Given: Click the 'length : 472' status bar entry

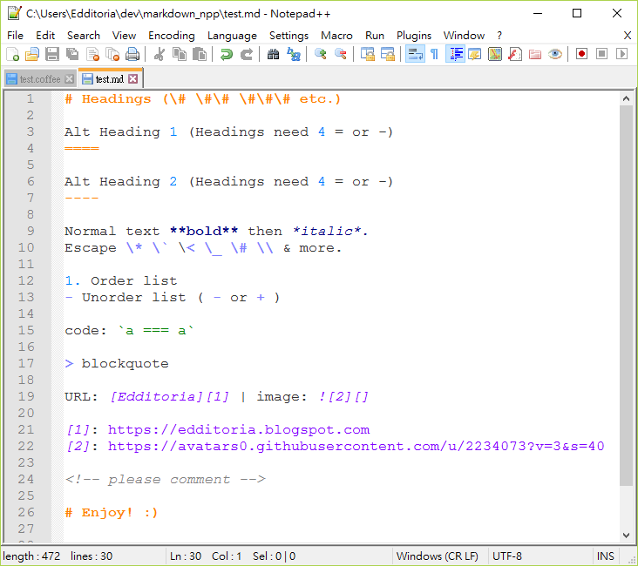Looking at the screenshot, I should [31, 556].
